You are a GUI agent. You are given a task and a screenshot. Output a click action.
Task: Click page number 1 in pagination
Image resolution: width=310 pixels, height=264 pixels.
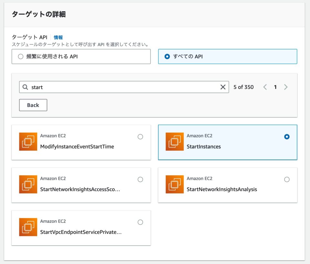tap(275, 87)
